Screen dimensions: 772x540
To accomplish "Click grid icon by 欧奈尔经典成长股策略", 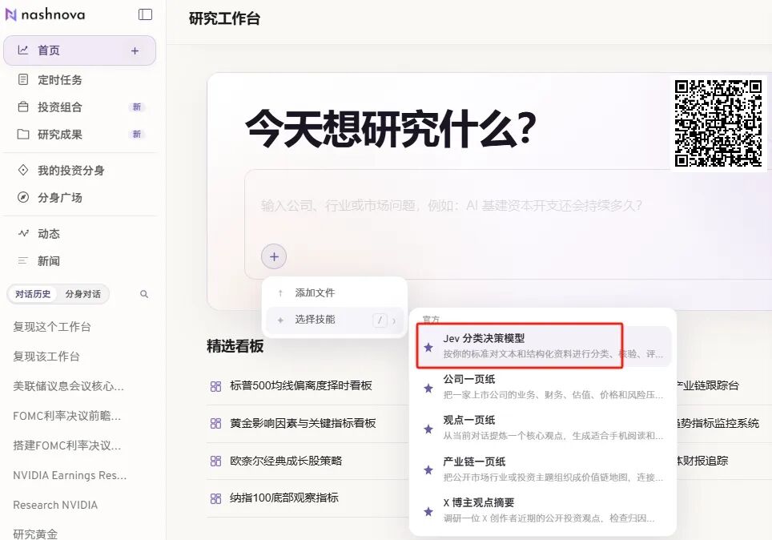I will coord(215,461).
